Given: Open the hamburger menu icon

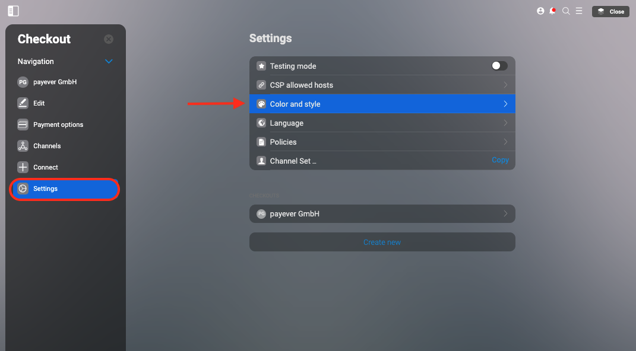Looking at the screenshot, I should click(579, 11).
